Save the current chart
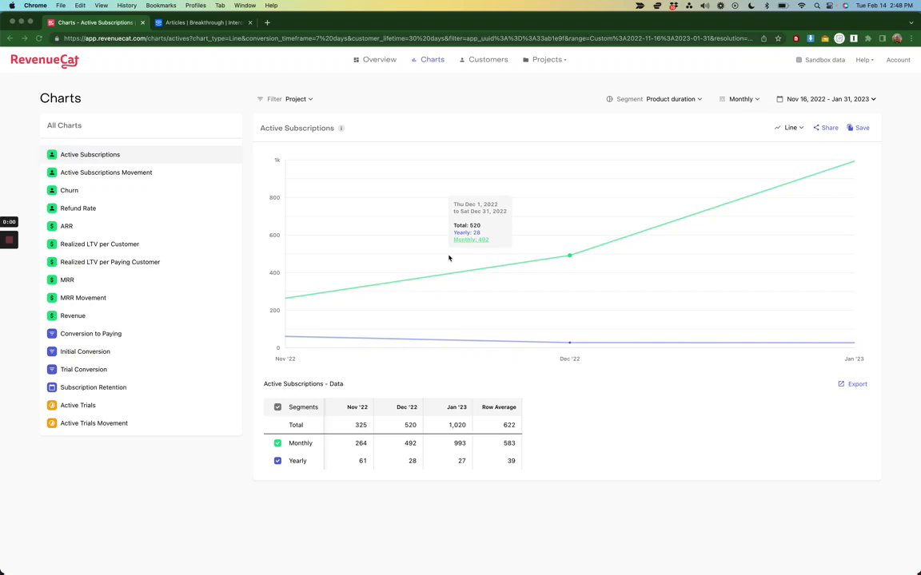This screenshot has height=575, width=921. click(858, 127)
